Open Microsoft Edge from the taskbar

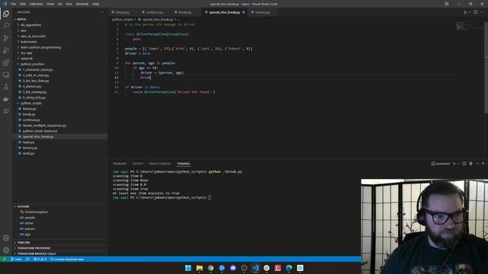pyautogui.click(x=289, y=268)
